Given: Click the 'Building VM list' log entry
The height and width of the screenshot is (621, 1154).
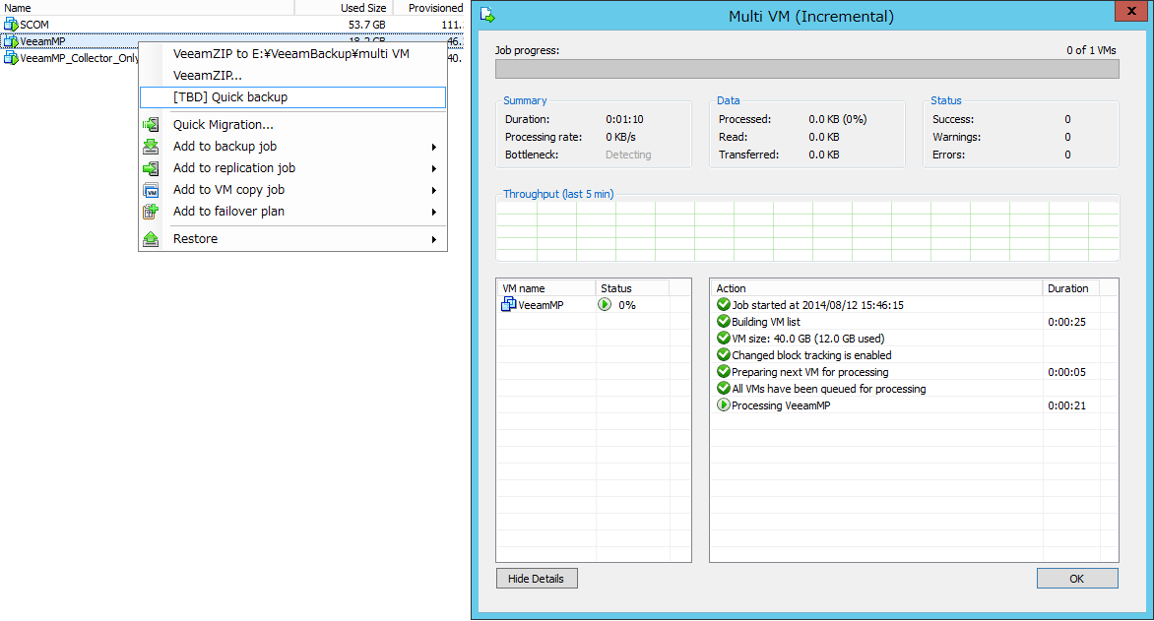Looking at the screenshot, I should point(765,322).
